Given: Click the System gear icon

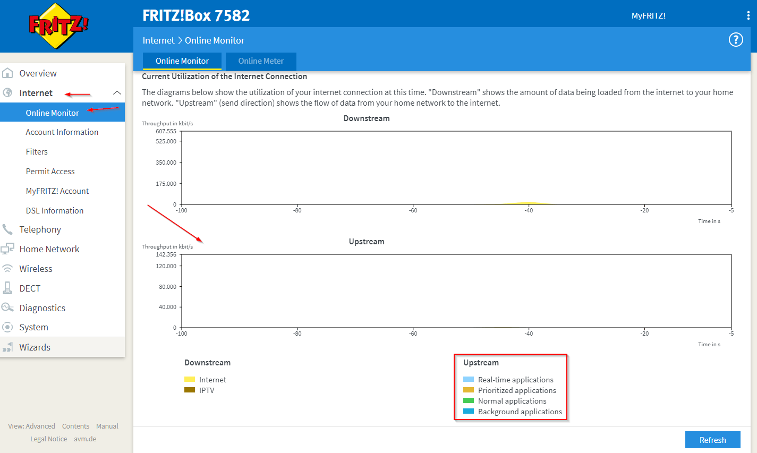Looking at the screenshot, I should point(7,327).
